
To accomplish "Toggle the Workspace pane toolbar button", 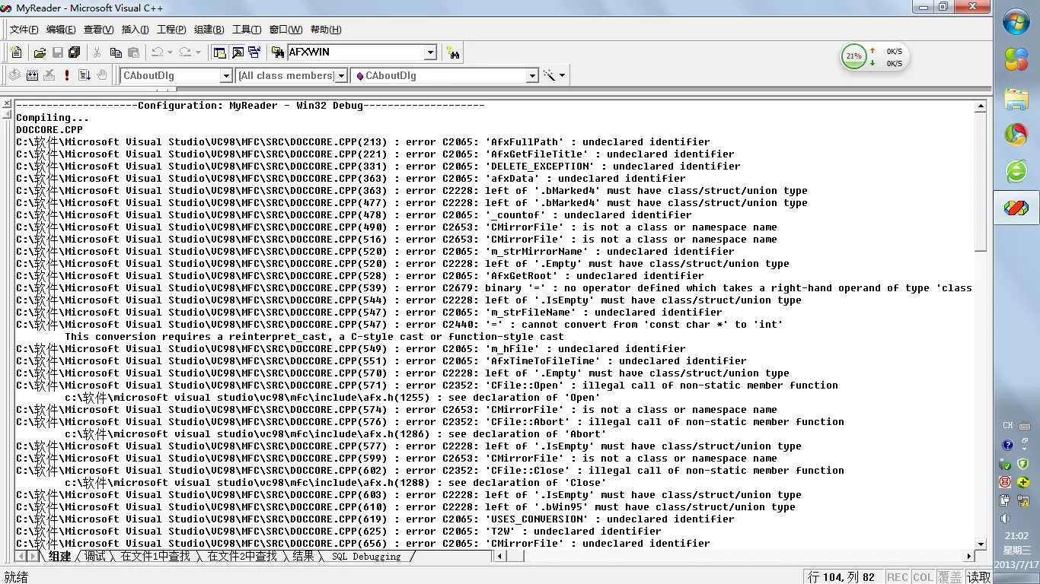I will pyautogui.click(x=220, y=52).
